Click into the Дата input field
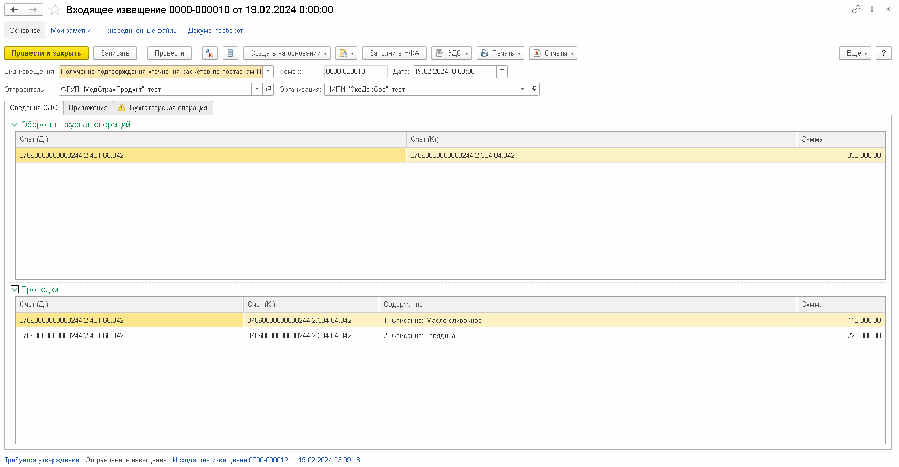 (x=454, y=71)
